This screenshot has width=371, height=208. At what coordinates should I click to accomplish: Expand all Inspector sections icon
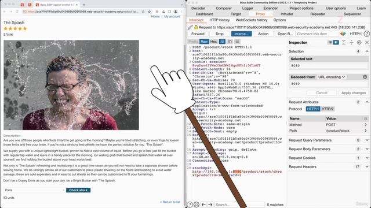344,42
